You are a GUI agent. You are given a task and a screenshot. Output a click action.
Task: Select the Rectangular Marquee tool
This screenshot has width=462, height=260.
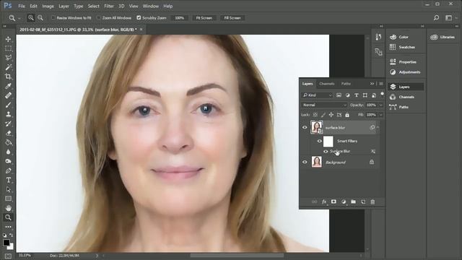point(8,48)
